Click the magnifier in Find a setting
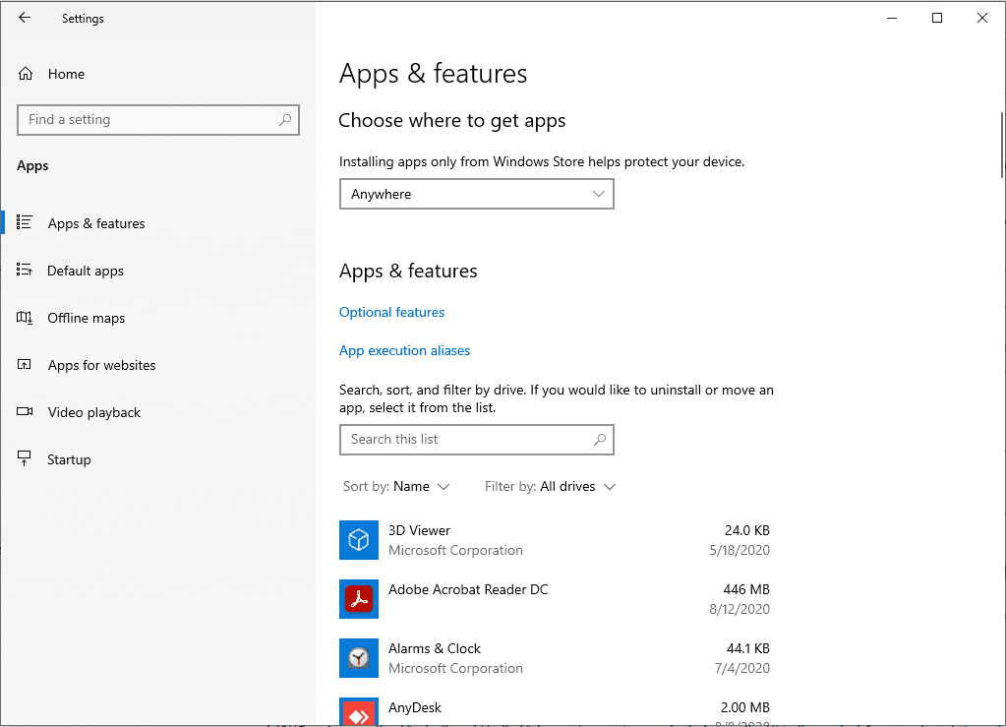The width and height of the screenshot is (1006, 727). point(285,120)
